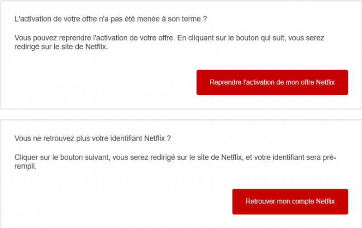The width and height of the screenshot is (362, 228).
Task: Click "Reprendre l'activation de mon offre Netflix" button
Action: point(272,82)
